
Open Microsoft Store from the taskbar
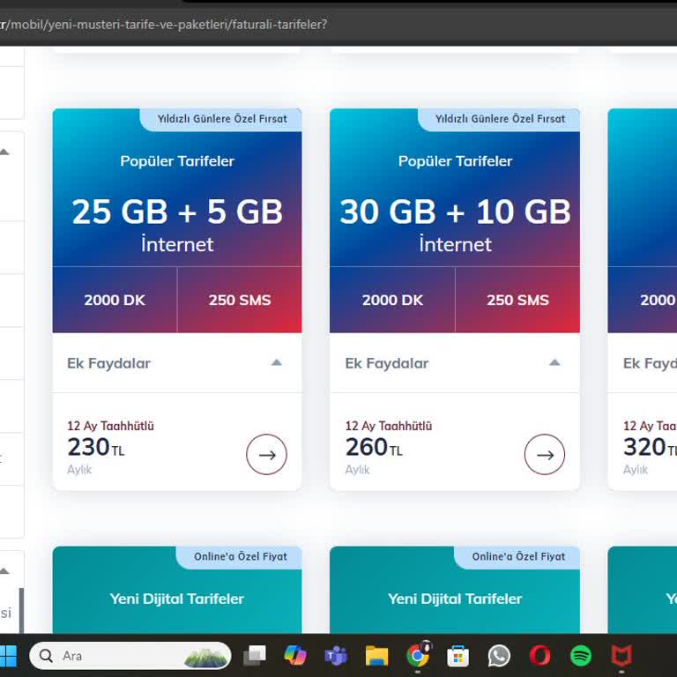point(458,656)
